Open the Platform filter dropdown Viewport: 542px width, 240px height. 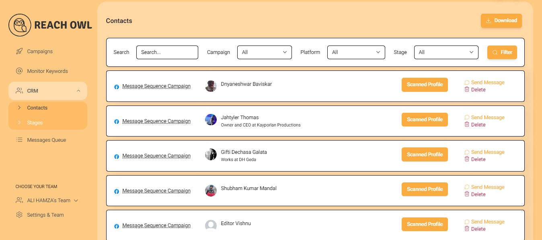tap(356, 52)
